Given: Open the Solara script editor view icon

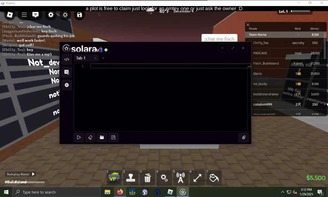Looking at the screenshot, I should coord(67,59).
